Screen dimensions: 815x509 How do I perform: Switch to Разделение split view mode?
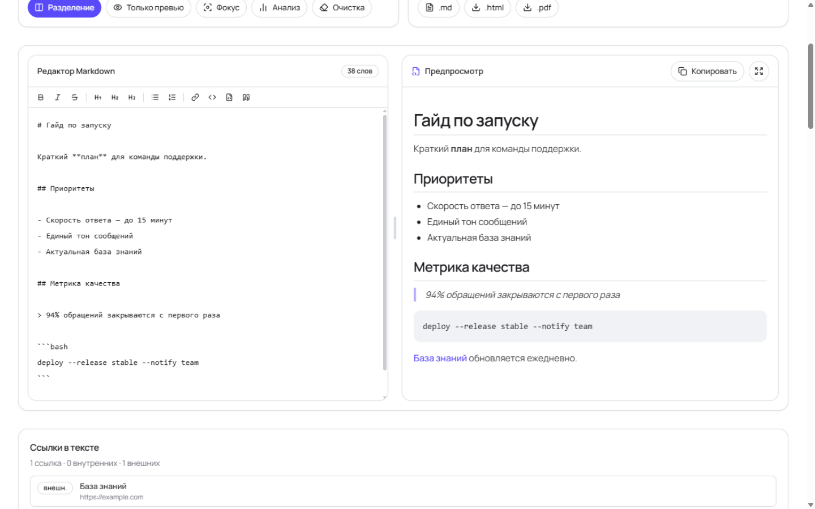(x=65, y=8)
